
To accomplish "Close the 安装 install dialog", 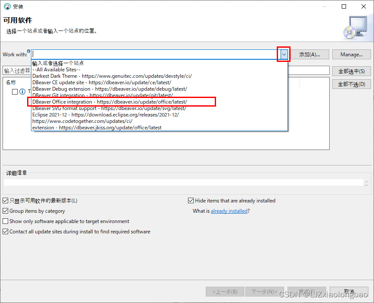I will point(364,6).
